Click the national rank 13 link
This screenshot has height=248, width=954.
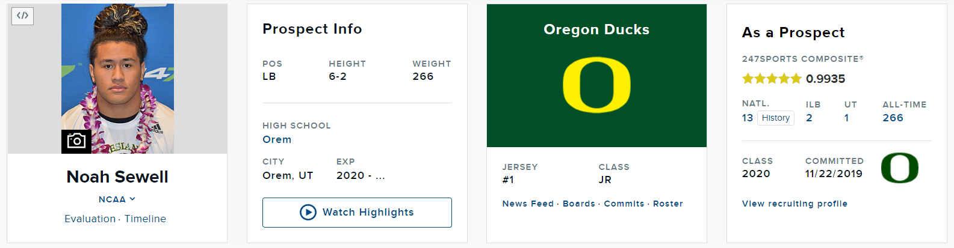[x=748, y=118]
